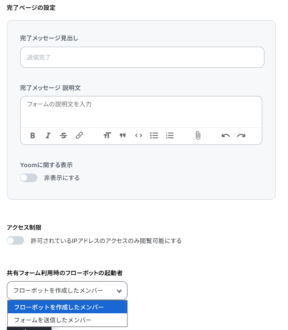The width and height of the screenshot is (288, 330).
Task: Click the 完了メッセージ見出し input field
Action: click(142, 57)
